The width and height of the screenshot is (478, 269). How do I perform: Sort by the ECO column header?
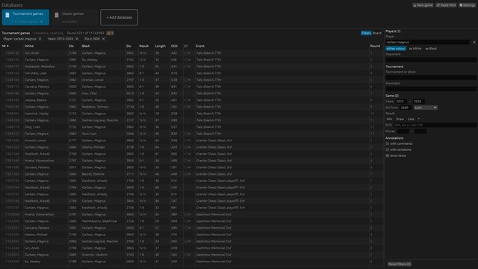(x=174, y=46)
